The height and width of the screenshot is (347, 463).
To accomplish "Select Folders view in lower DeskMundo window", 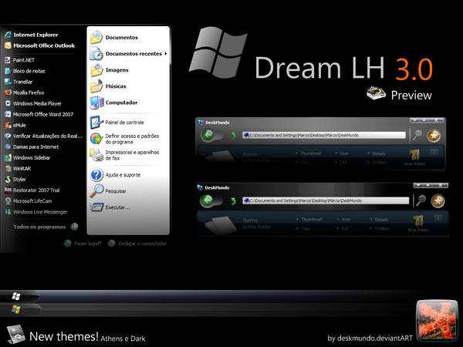I will (380, 229).
